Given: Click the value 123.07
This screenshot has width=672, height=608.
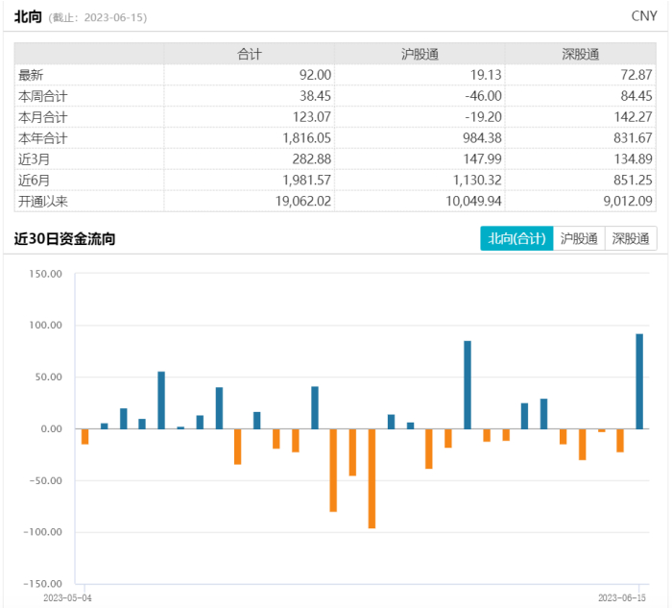Looking at the screenshot, I should coord(312,117).
